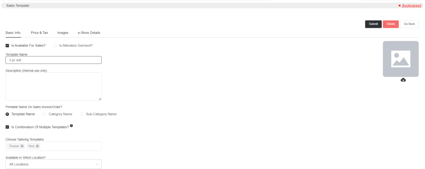Screen dimensions: 425x169
Task: Click the Submit button
Action: click(x=373, y=24)
